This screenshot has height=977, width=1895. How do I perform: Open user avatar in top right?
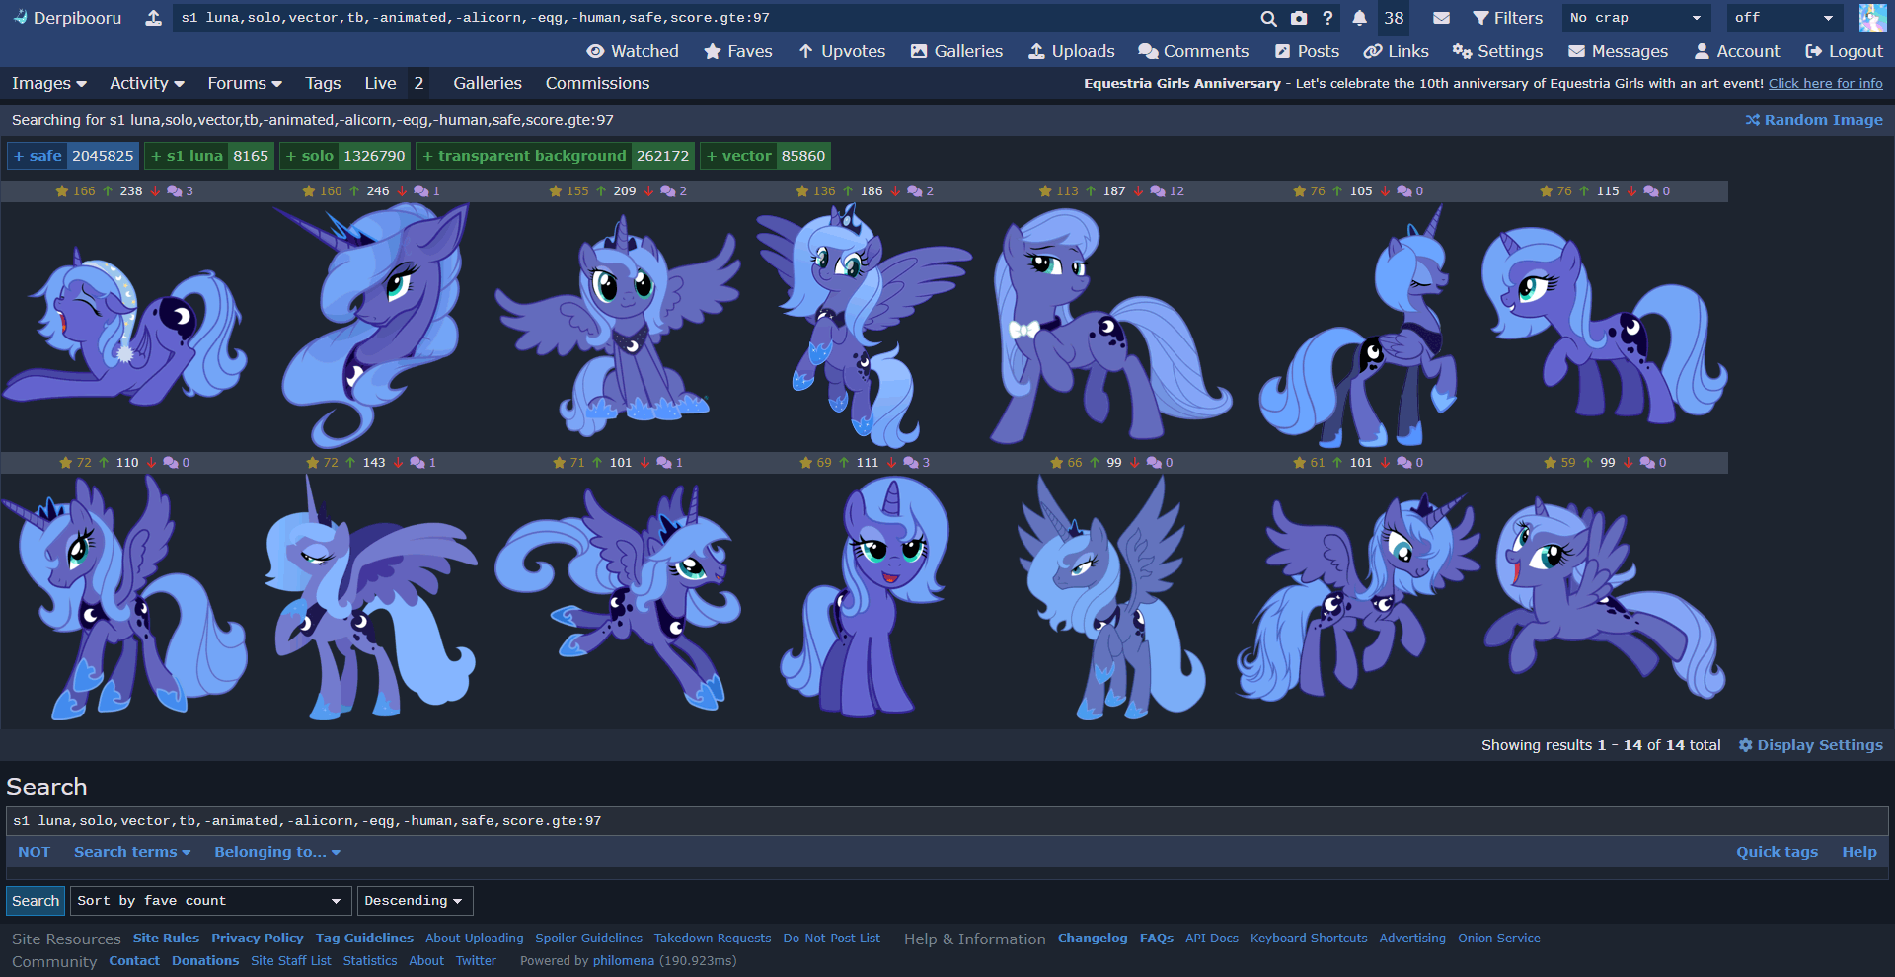coord(1872,18)
